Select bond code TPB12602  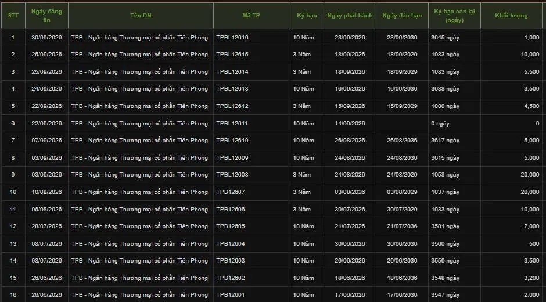tap(231, 278)
